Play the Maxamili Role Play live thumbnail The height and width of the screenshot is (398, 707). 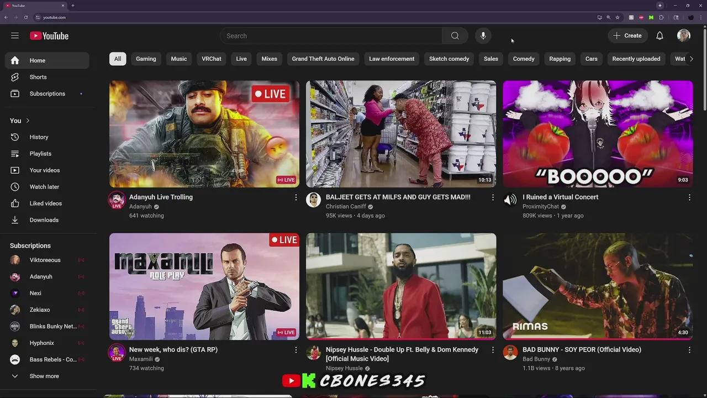click(x=204, y=286)
